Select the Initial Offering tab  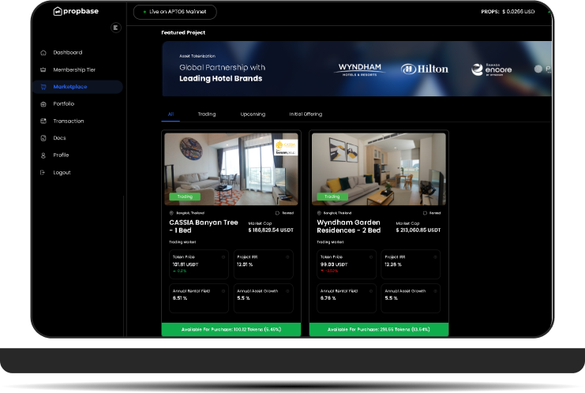[x=306, y=114]
